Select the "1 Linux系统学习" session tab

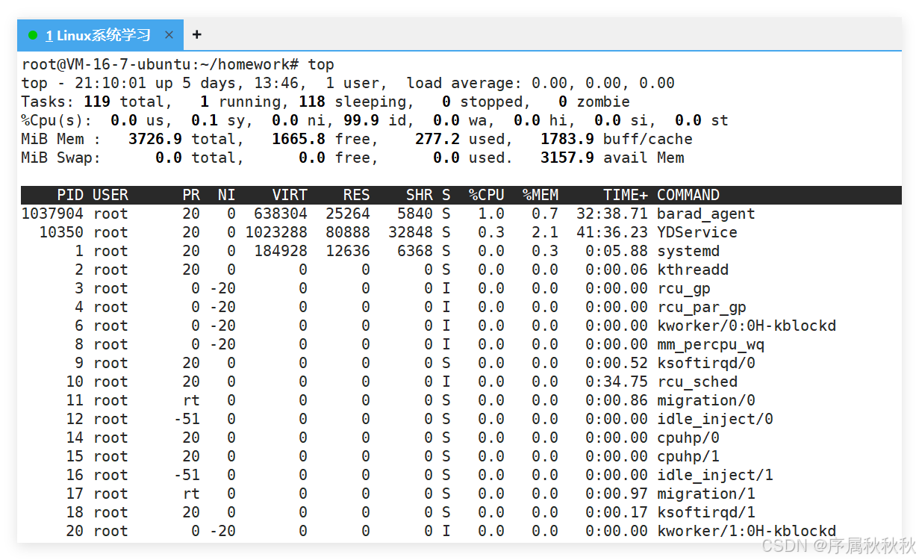click(x=99, y=35)
